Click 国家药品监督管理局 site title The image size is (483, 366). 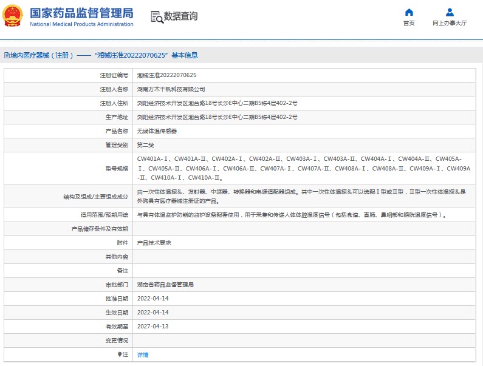[81, 13]
